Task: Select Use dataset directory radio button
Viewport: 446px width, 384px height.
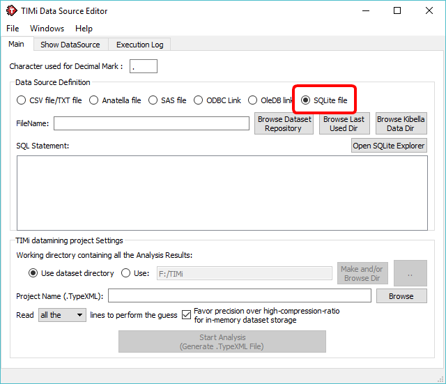Action: pyautogui.click(x=33, y=273)
